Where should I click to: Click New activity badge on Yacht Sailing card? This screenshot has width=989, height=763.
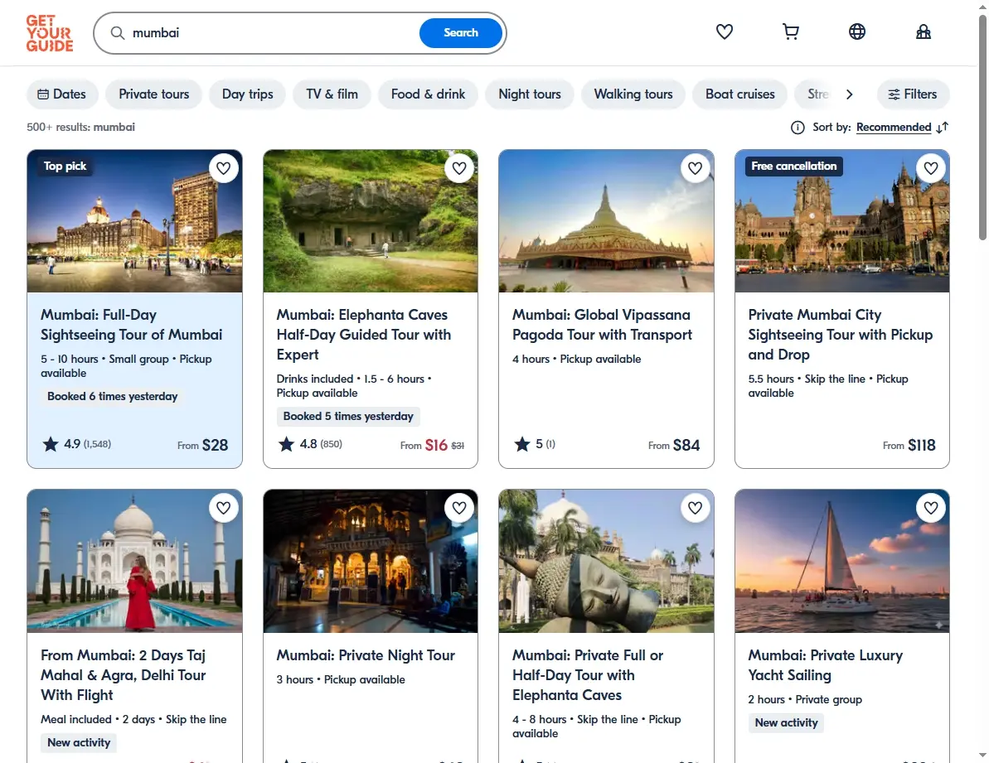pos(786,722)
